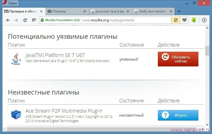Open the Opera menu button
The height and width of the screenshot is (134, 212).
pyautogui.click(x=10, y=3)
